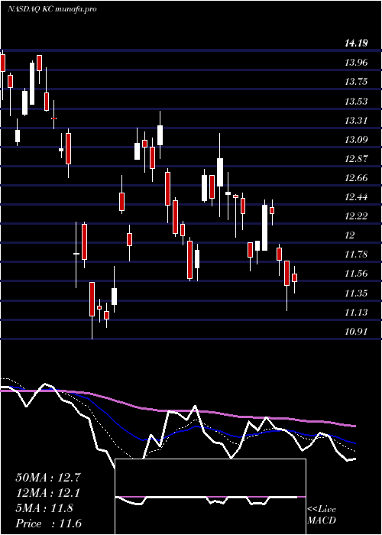Click the 14.18 price axis label
Viewport: 382px width, 535px height.
(356, 44)
